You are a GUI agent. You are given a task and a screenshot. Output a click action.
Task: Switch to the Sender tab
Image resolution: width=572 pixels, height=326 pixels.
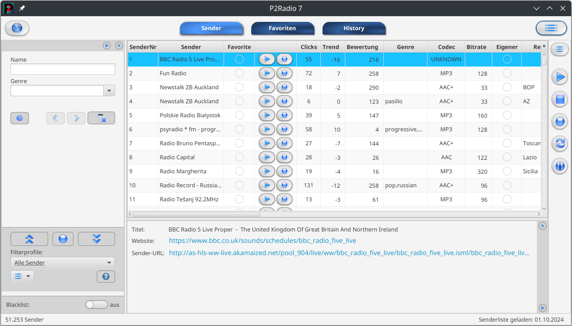211,28
